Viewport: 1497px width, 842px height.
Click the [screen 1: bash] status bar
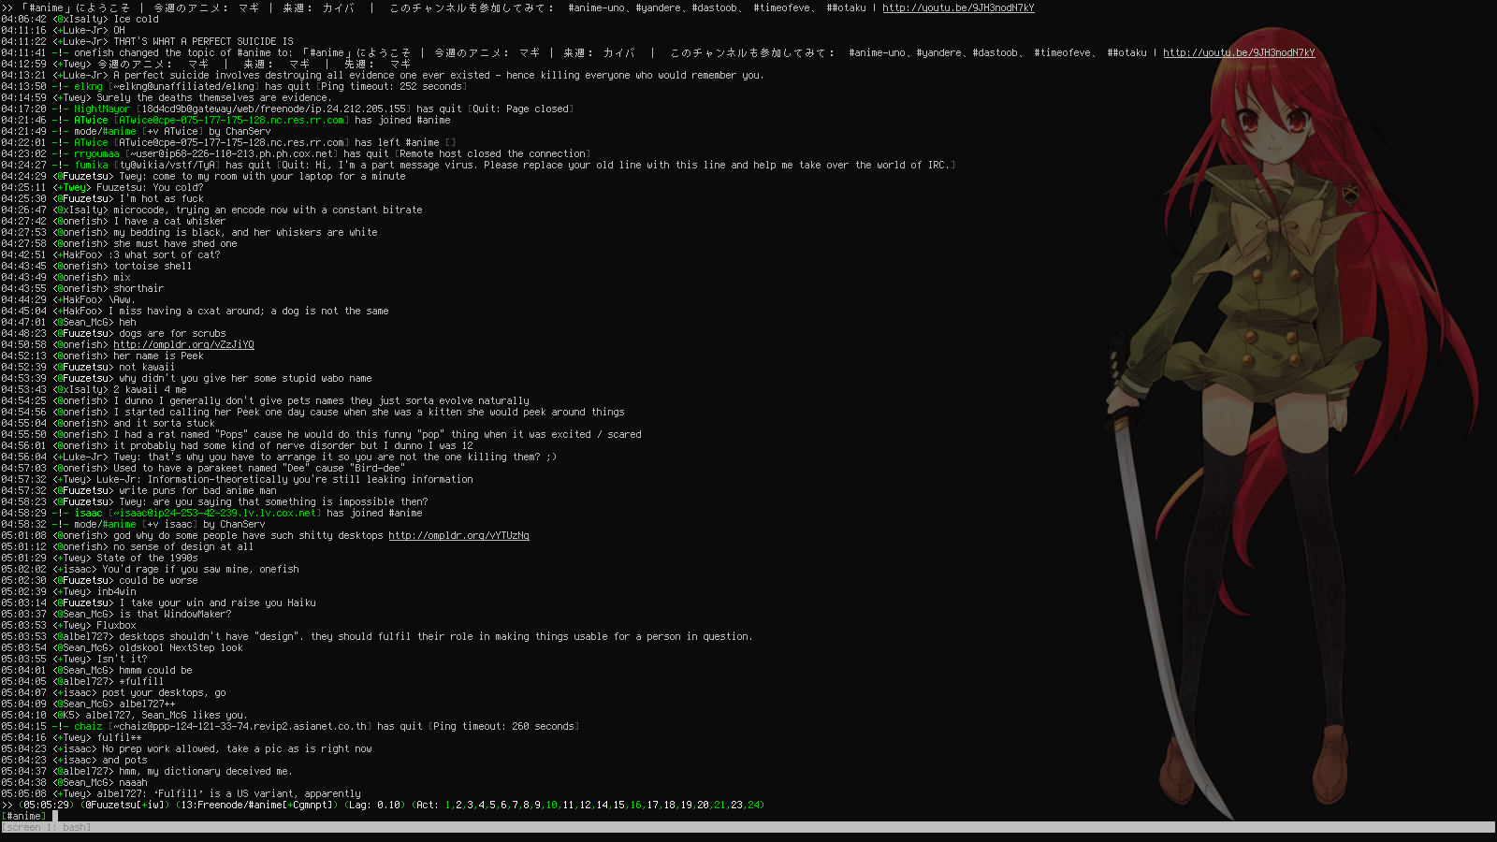click(x=47, y=827)
